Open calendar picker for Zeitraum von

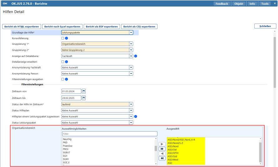[84, 91]
